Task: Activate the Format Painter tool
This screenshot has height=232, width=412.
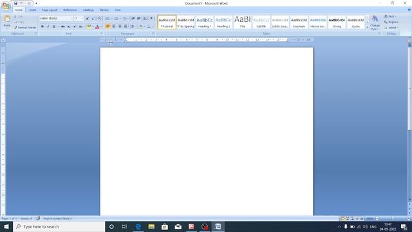Action: point(25,28)
